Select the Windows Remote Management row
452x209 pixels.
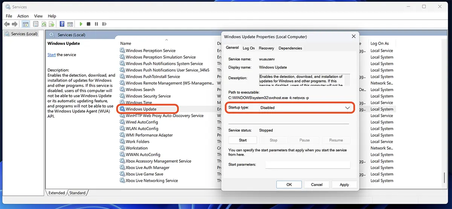tap(169, 83)
